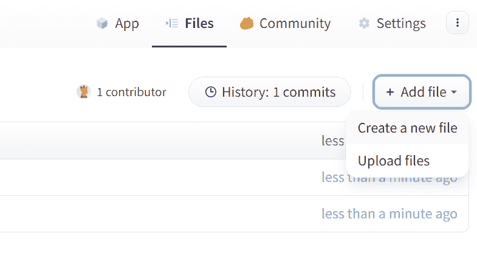Open the Files tab label

pyautogui.click(x=199, y=24)
